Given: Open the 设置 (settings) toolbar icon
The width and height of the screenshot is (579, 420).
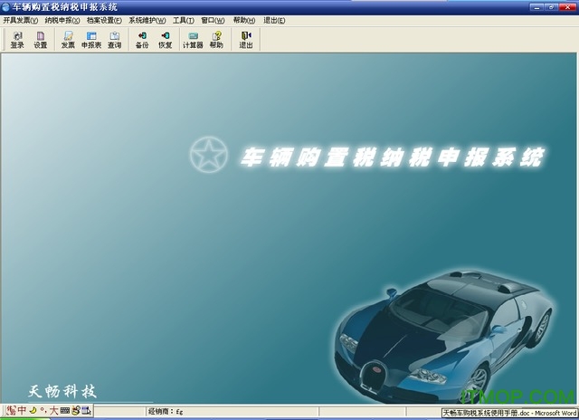Looking at the screenshot, I should tap(40, 40).
